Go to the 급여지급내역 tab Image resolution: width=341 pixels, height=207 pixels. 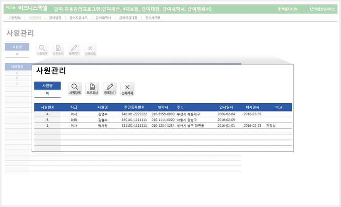(78, 18)
